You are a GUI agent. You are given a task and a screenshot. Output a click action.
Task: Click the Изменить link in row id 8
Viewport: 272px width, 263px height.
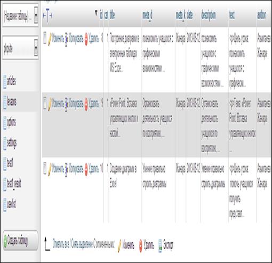tap(58, 38)
